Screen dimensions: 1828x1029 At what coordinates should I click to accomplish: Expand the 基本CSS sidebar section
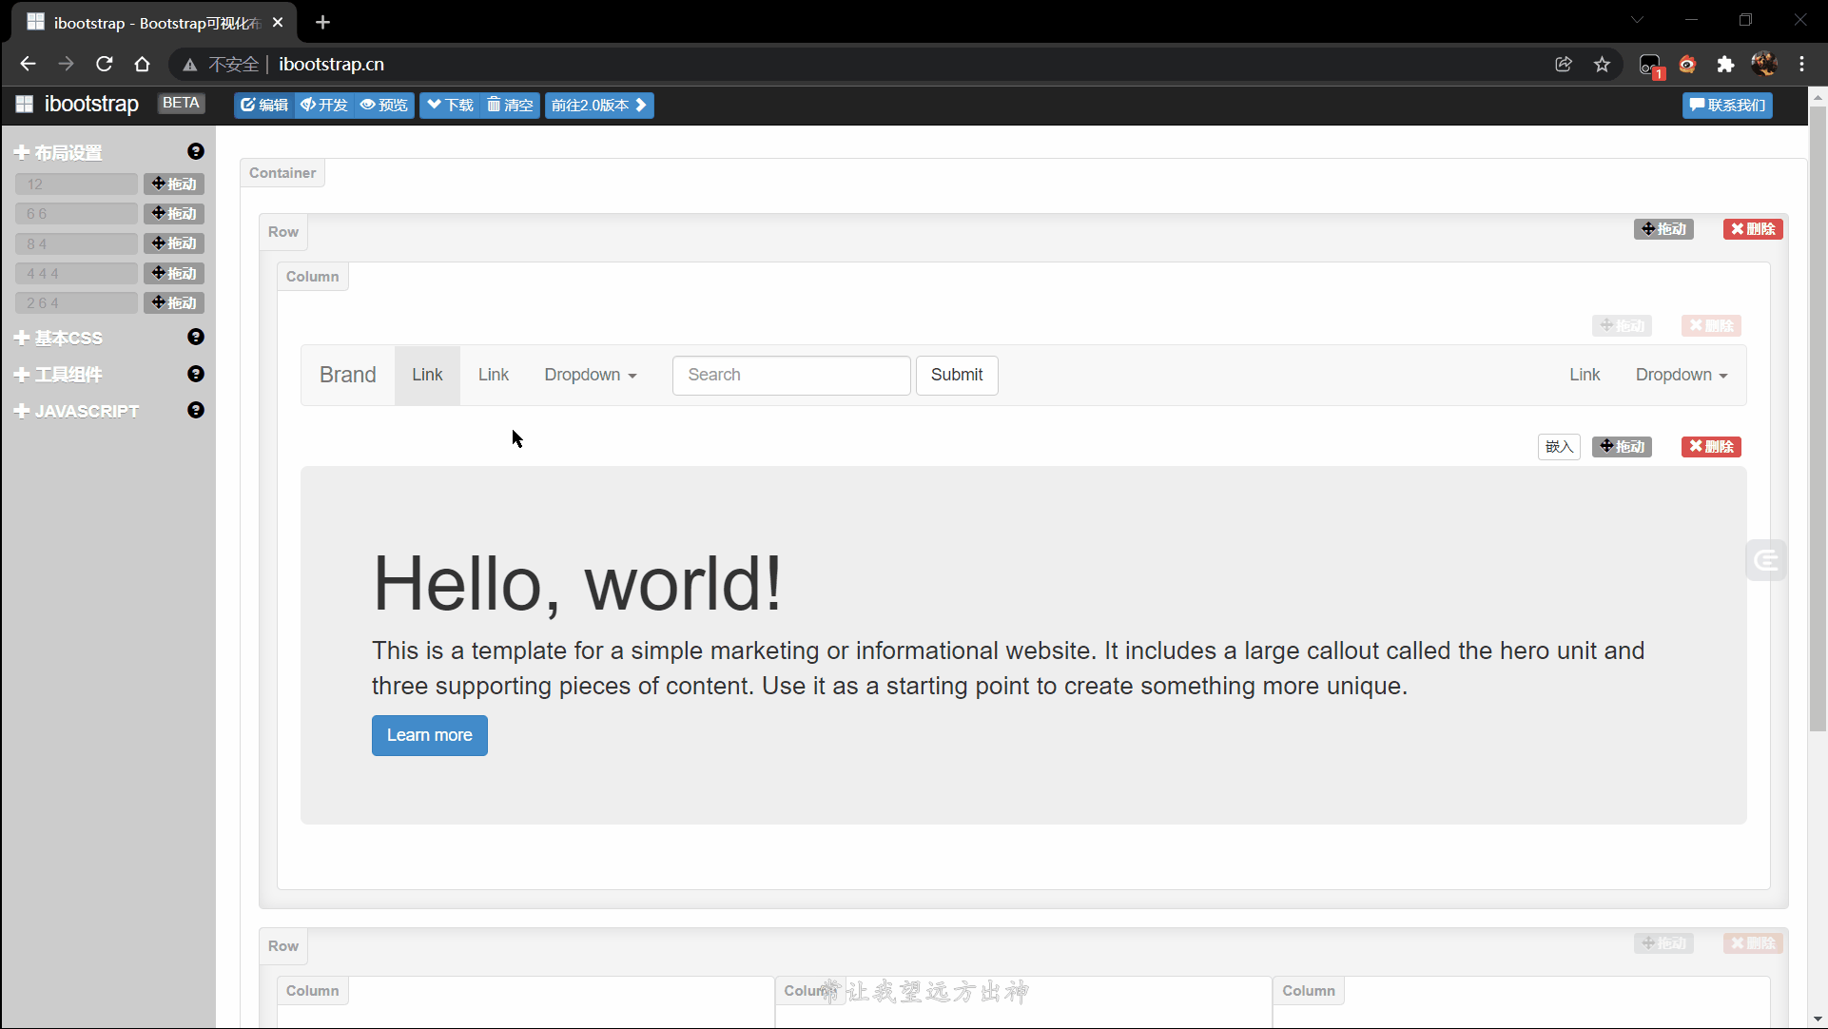[67, 338]
